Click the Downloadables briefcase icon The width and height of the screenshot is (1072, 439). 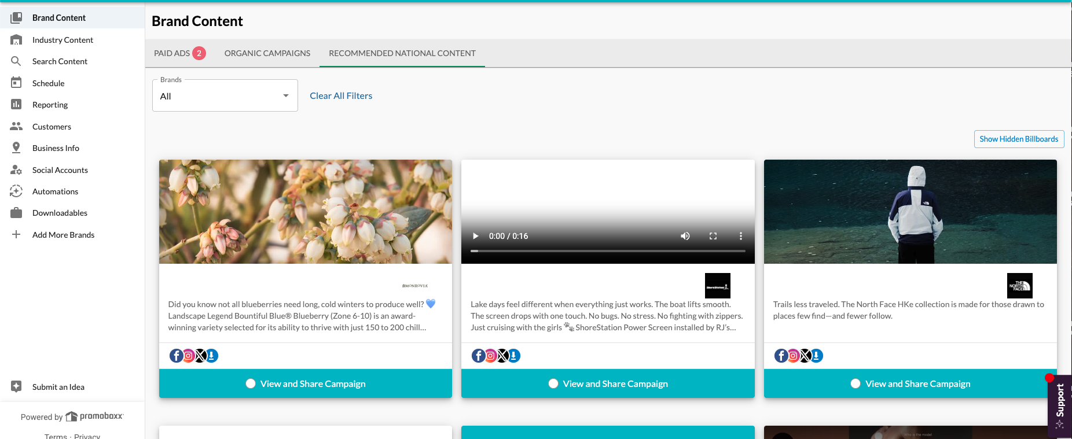click(x=16, y=213)
